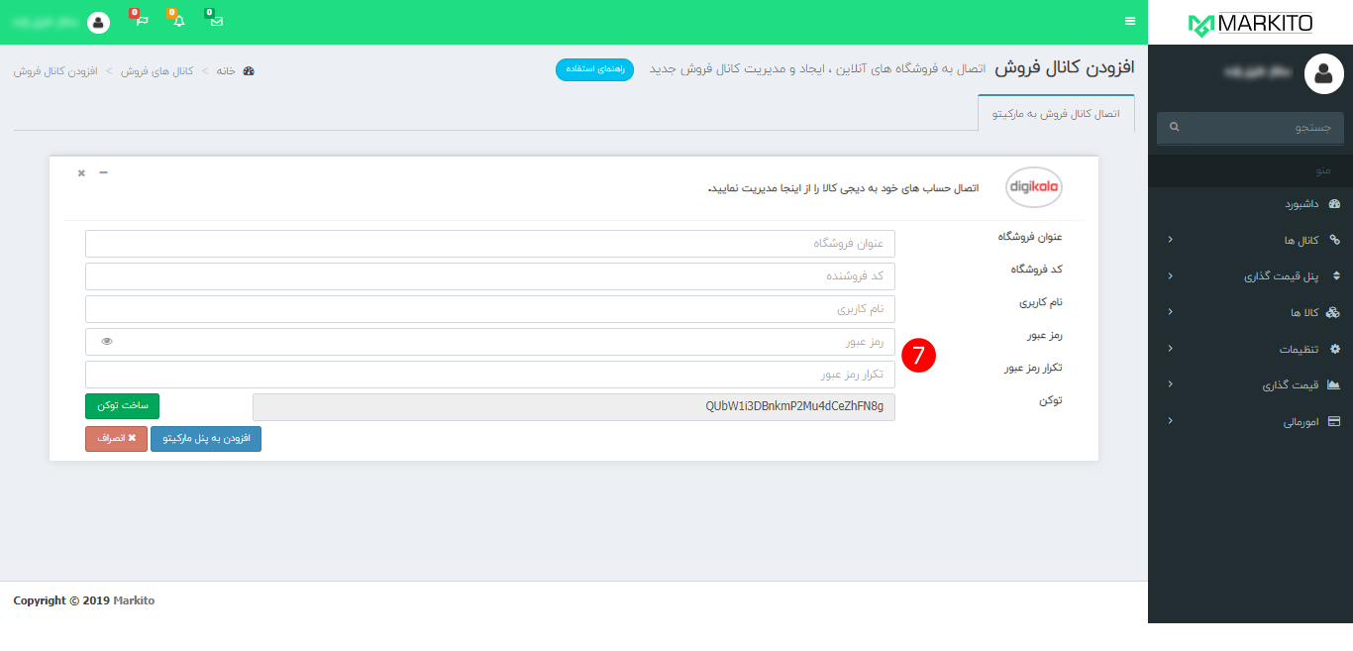Expand the کانال ها chevron arrow

[1170, 240]
